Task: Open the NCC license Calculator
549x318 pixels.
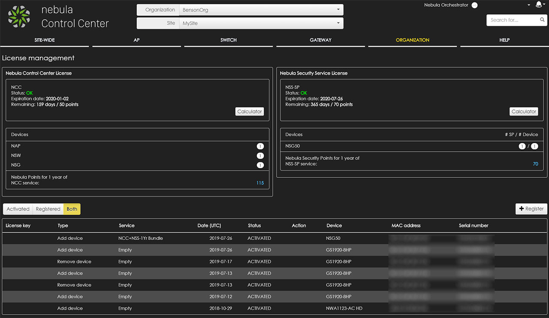Action: click(x=250, y=111)
